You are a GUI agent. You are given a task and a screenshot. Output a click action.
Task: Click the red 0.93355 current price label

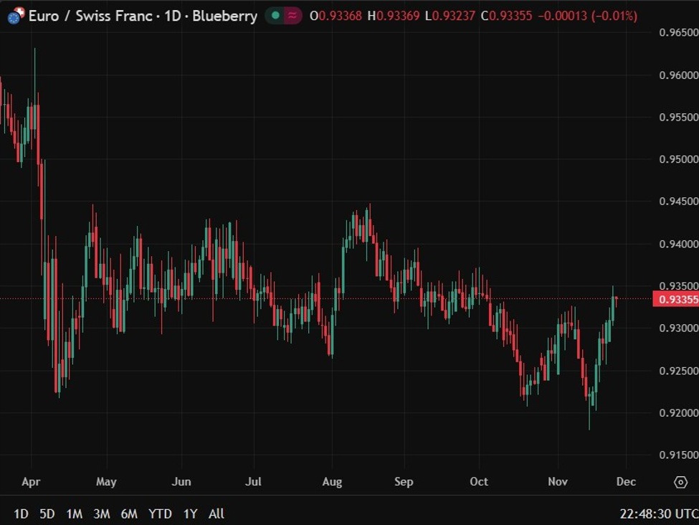point(675,299)
